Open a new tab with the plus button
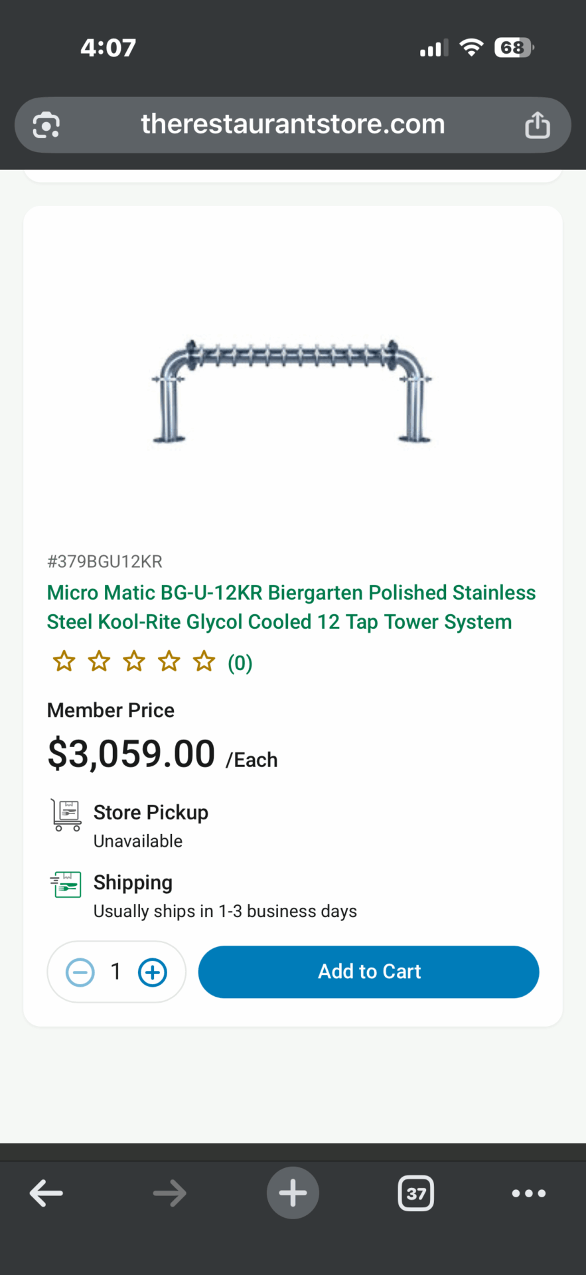The height and width of the screenshot is (1275, 586). coord(293,1193)
